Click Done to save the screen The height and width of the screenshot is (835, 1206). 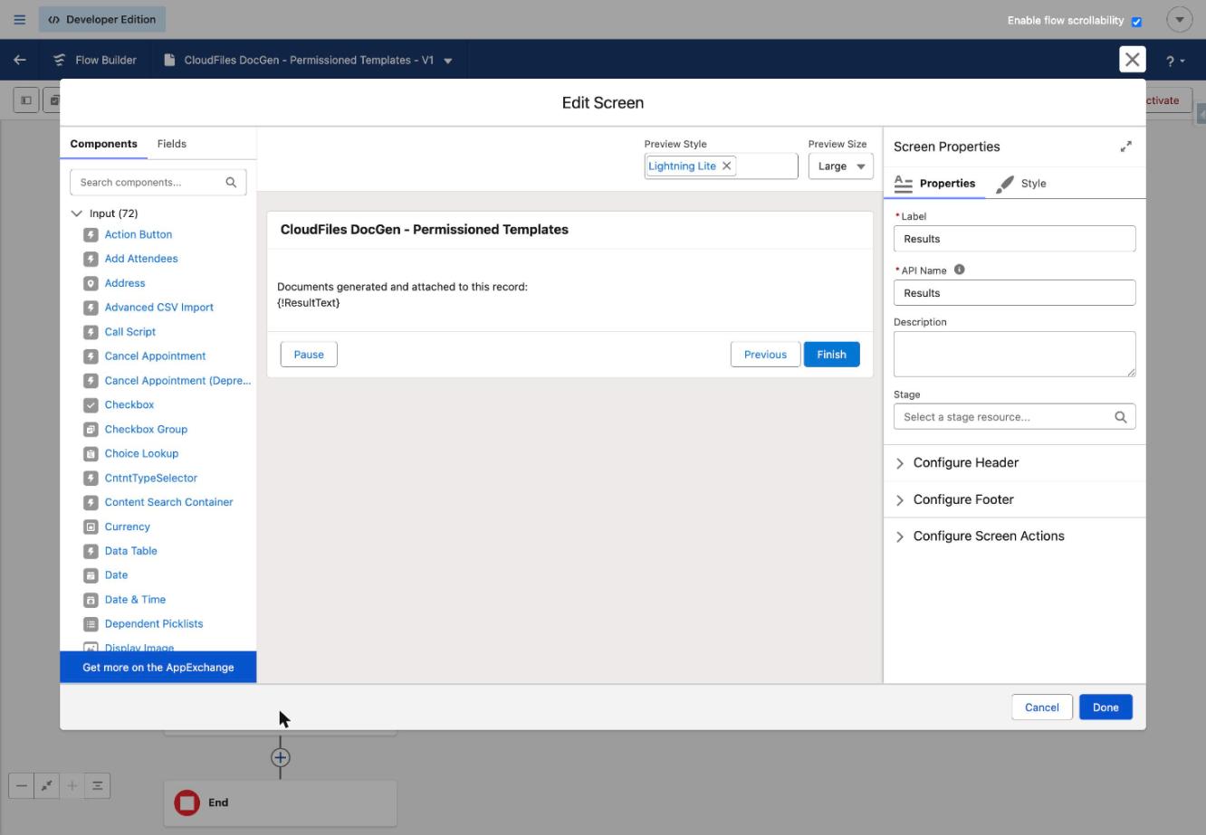click(1105, 707)
